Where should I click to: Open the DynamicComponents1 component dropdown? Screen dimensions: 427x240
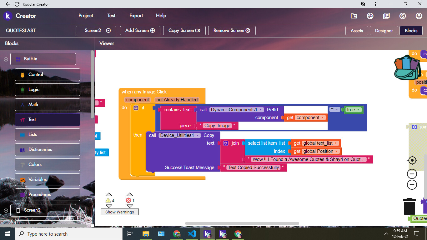260,110
